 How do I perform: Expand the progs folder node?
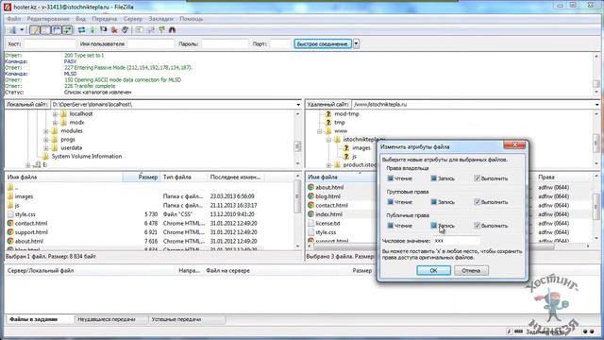pyautogui.click(x=46, y=140)
